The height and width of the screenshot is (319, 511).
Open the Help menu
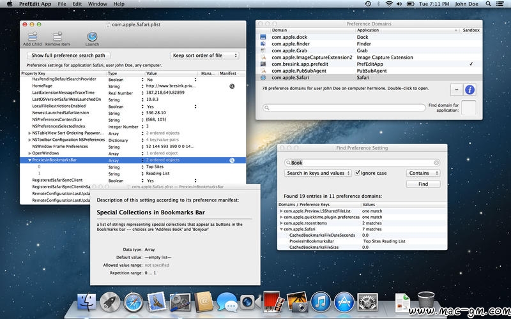click(119, 4)
